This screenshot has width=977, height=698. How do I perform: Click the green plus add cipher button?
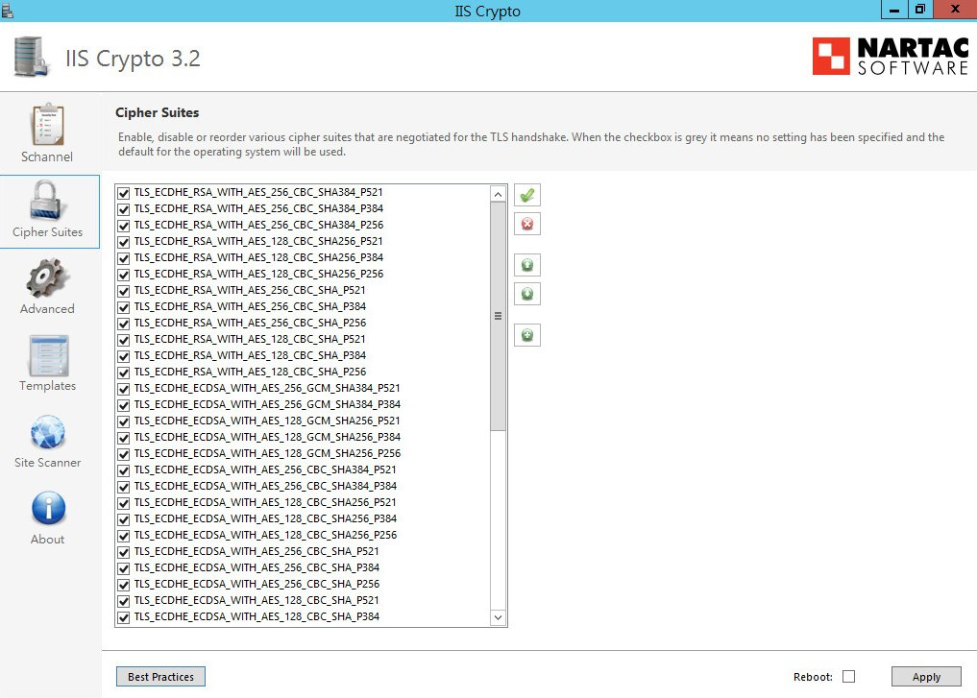(527, 335)
